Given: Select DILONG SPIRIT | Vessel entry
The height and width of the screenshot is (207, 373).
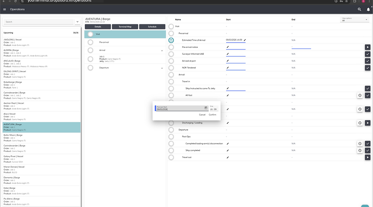Looking at the screenshot, I should click(x=42, y=74).
